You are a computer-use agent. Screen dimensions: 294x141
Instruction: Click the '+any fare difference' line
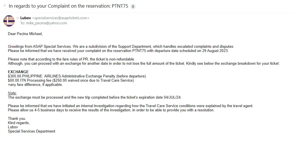coord(35,84)
